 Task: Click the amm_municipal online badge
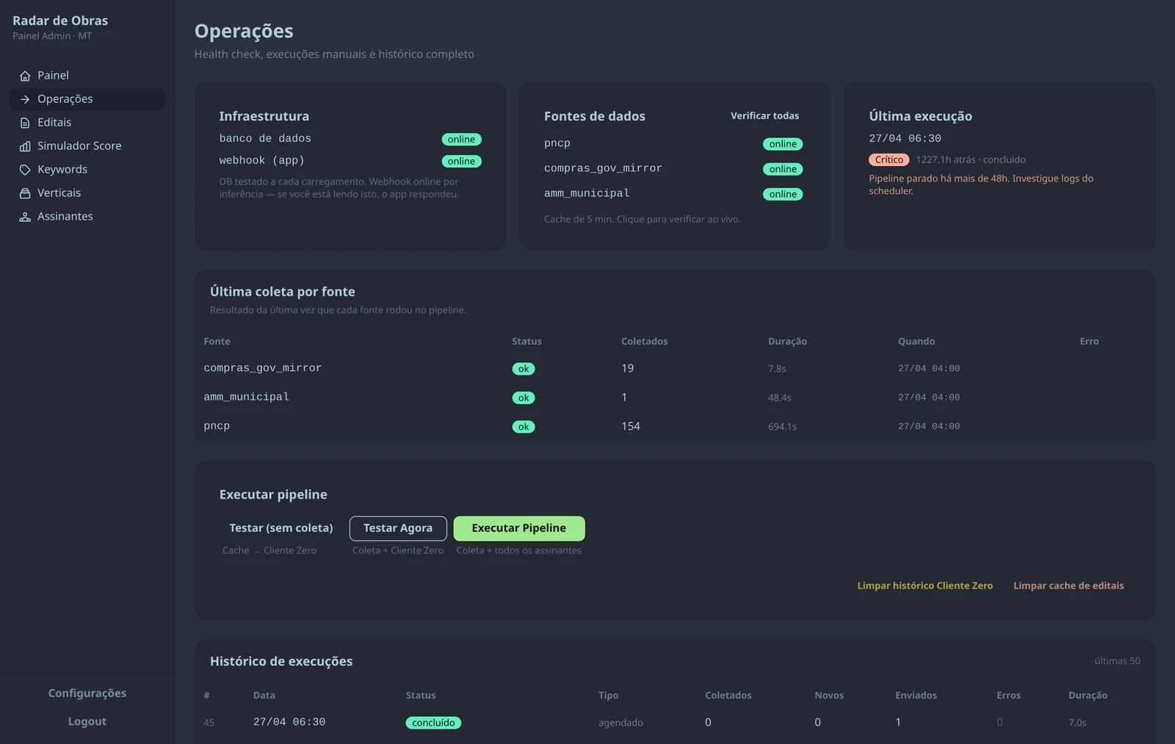tap(783, 194)
